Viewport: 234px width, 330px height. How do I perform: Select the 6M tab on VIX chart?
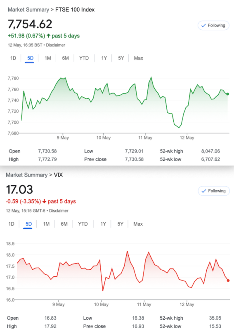(x=64, y=224)
